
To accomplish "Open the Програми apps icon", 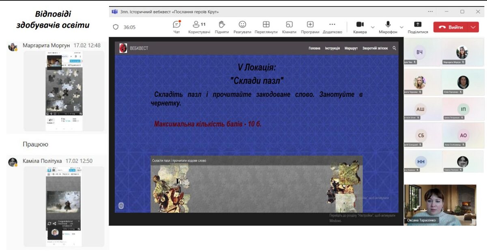I will (x=310, y=25).
